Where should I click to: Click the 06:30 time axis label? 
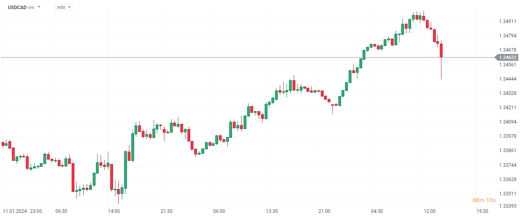coord(61,211)
